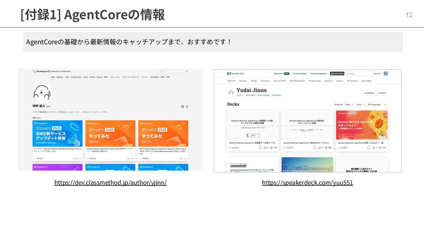Click Upgrade to PRO link
The image size is (424, 239).
[x=281, y=73]
